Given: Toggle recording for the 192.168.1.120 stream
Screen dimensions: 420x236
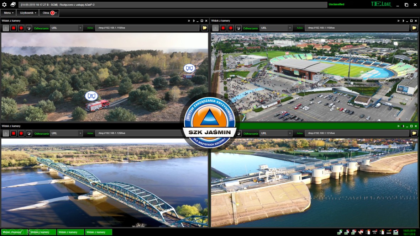Looking at the screenshot, I should point(21,133).
